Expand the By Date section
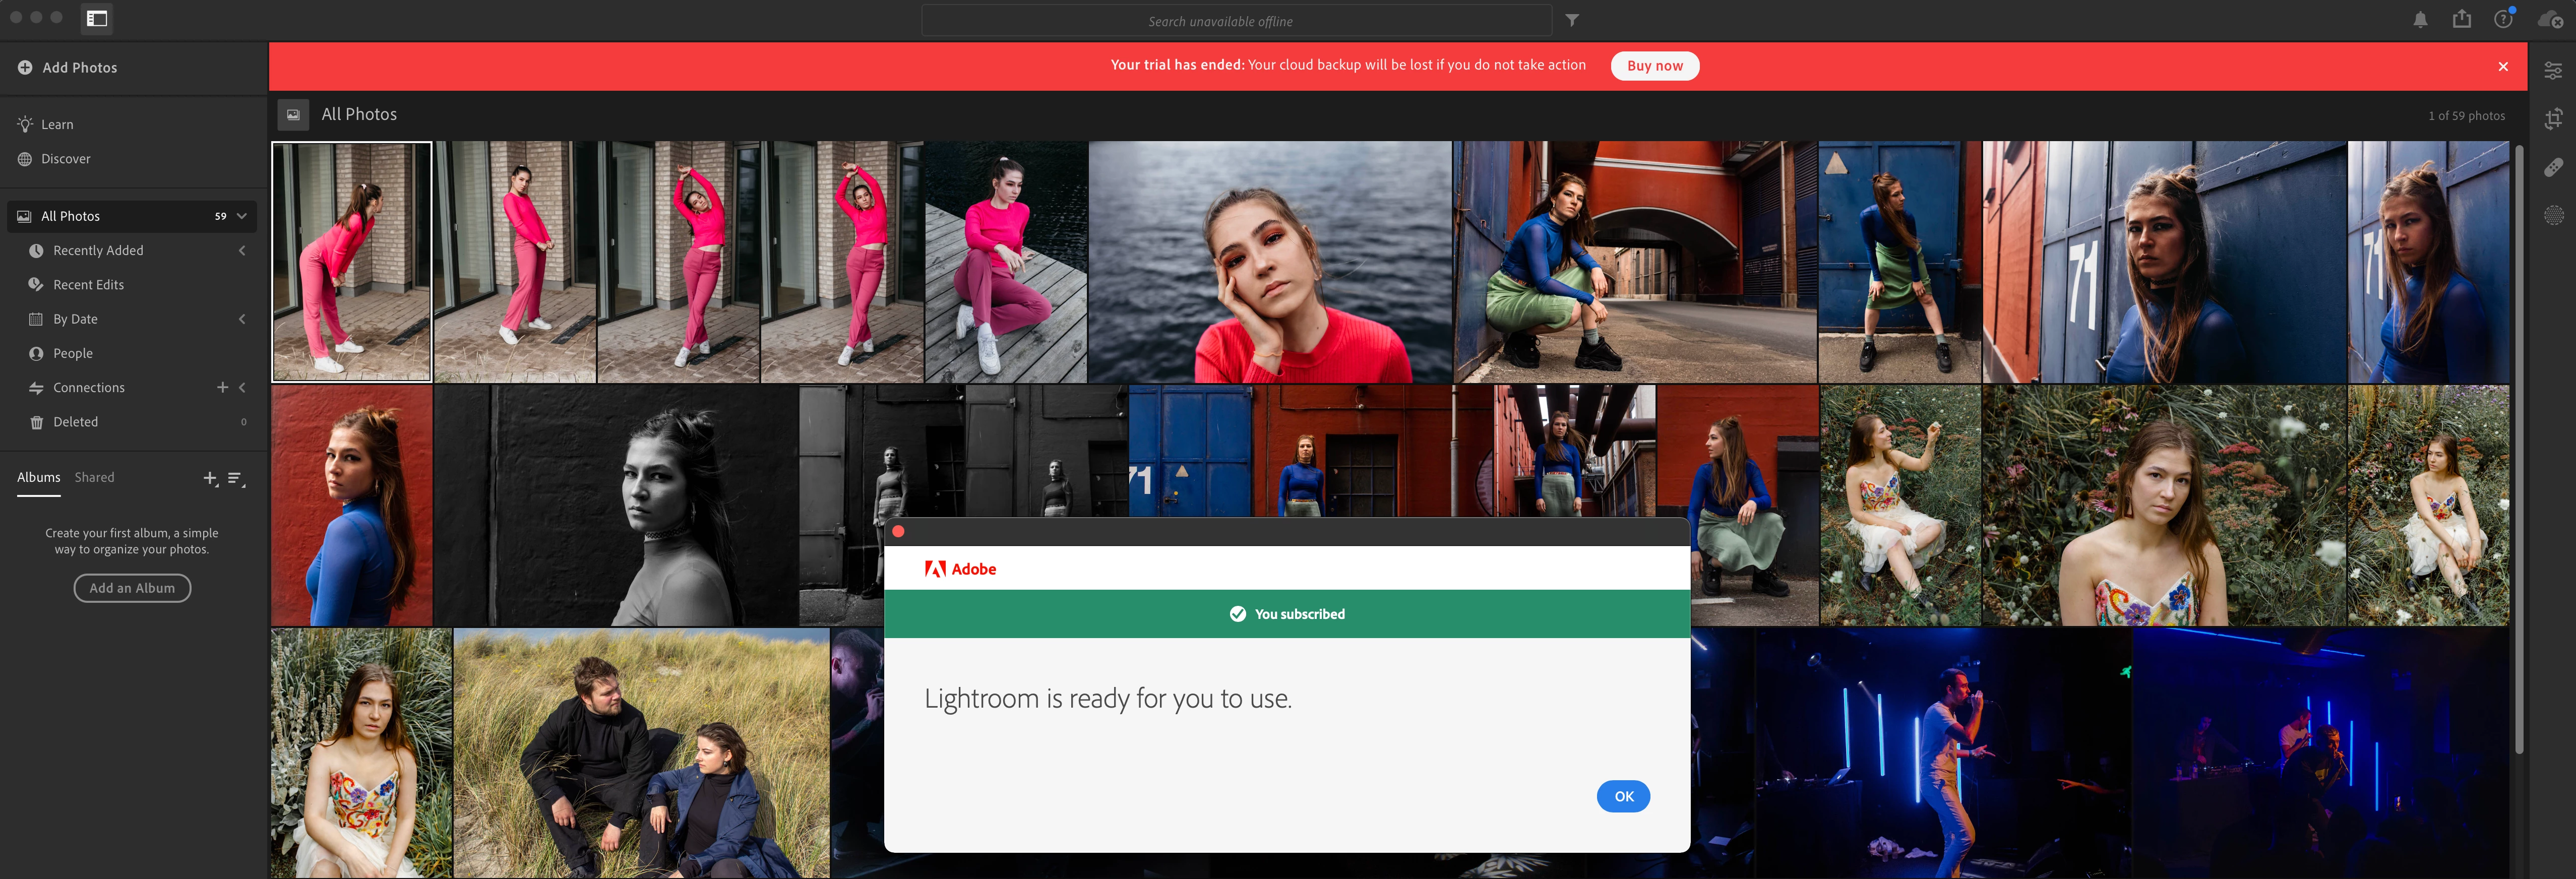This screenshot has width=2576, height=879. tap(242, 319)
